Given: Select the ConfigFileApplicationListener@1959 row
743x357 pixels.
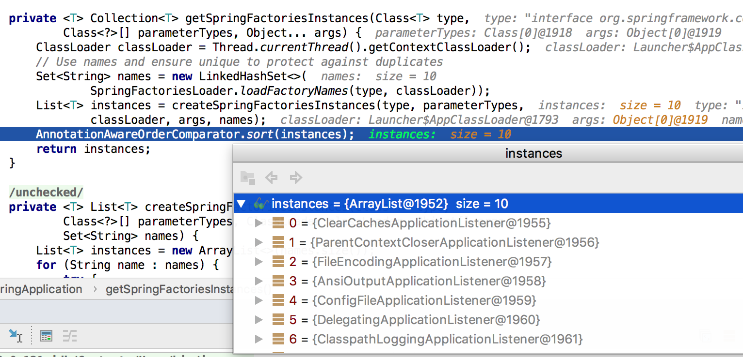Looking at the screenshot, I should tap(488, 300).
